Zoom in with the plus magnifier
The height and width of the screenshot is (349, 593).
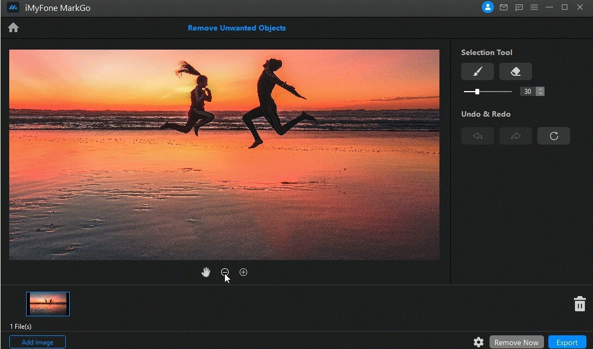click(243, 272)
